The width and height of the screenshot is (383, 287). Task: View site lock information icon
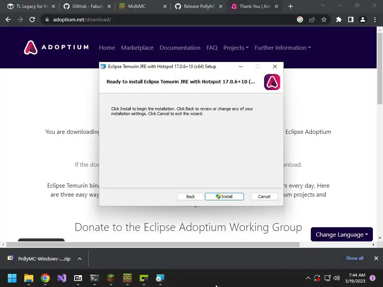(x=47, y=19)
